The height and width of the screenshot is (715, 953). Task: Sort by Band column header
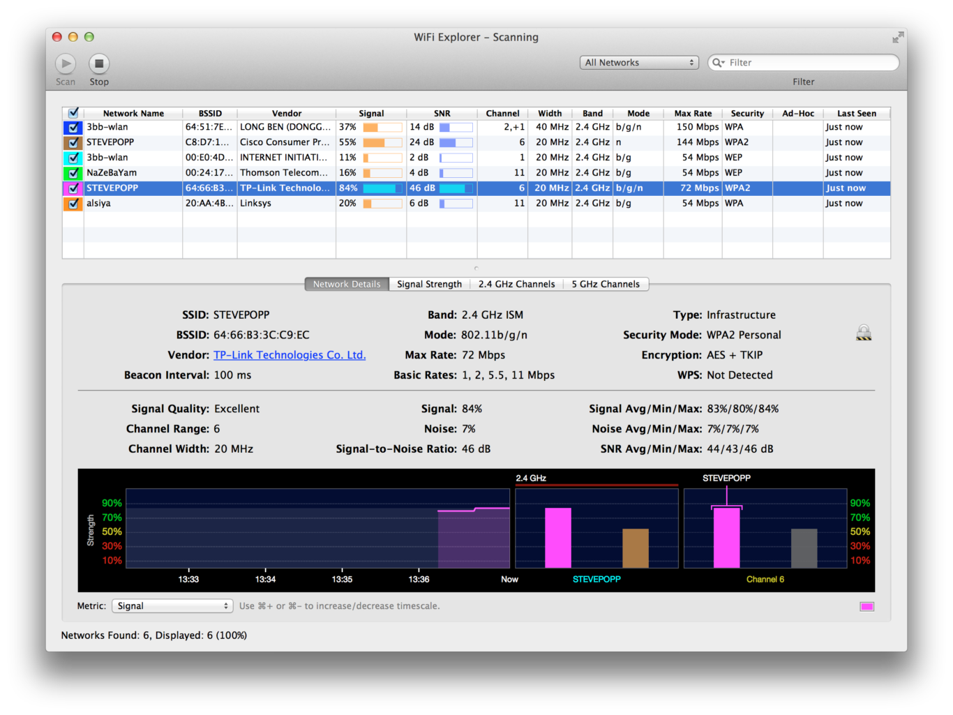[x=592, y=113]
